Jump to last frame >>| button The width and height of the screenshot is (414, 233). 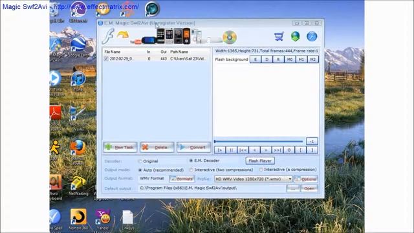(278, 150)
